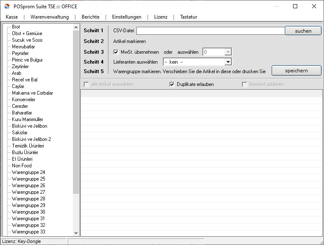Open the Tastatur menu
Screen dimensions: 324x245
[x=188, y=17]
